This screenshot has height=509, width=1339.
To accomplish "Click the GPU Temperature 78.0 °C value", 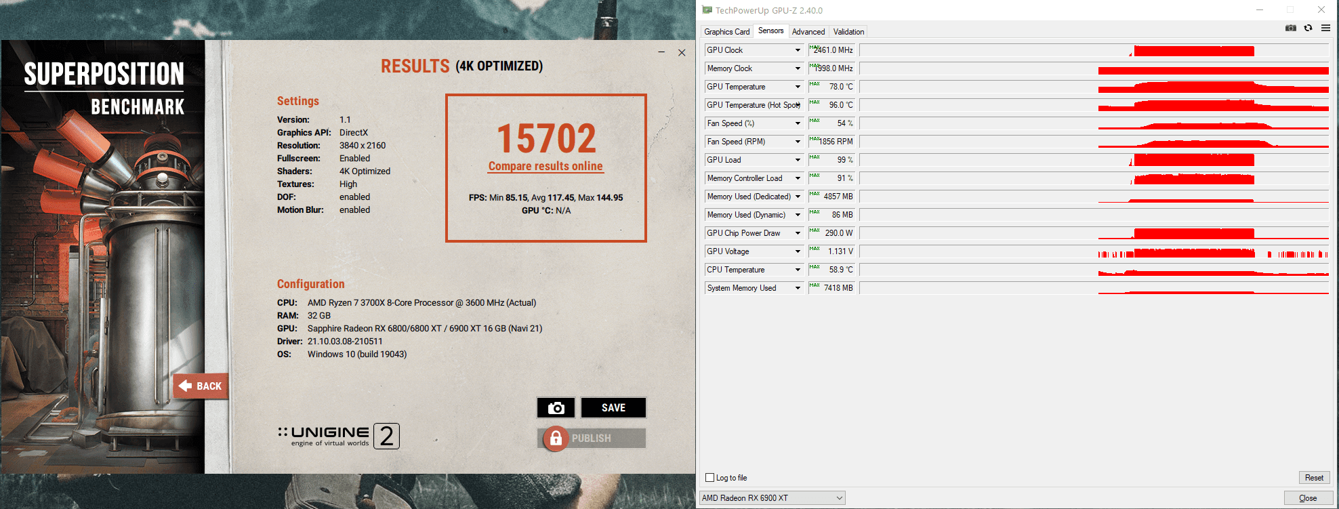I will 831,87.
